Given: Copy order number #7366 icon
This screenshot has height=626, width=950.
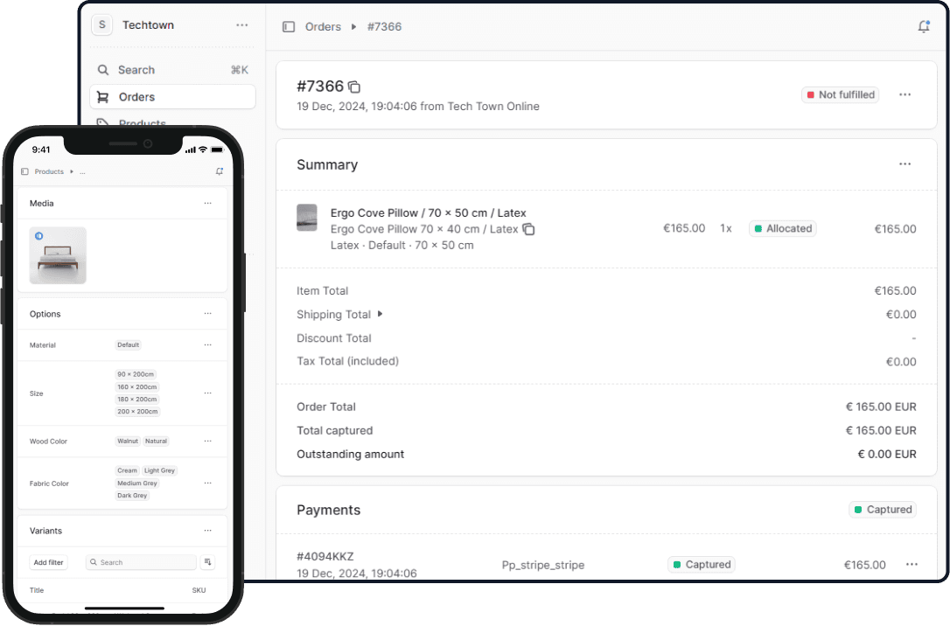Looking at the screenshot, I should (354, 87).
